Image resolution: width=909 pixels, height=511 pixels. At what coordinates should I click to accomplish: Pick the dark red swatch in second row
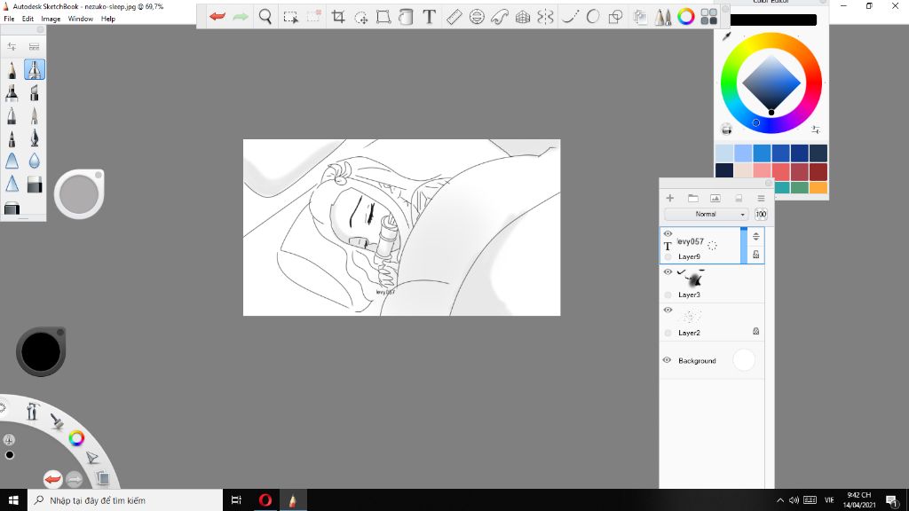point(818,171)
